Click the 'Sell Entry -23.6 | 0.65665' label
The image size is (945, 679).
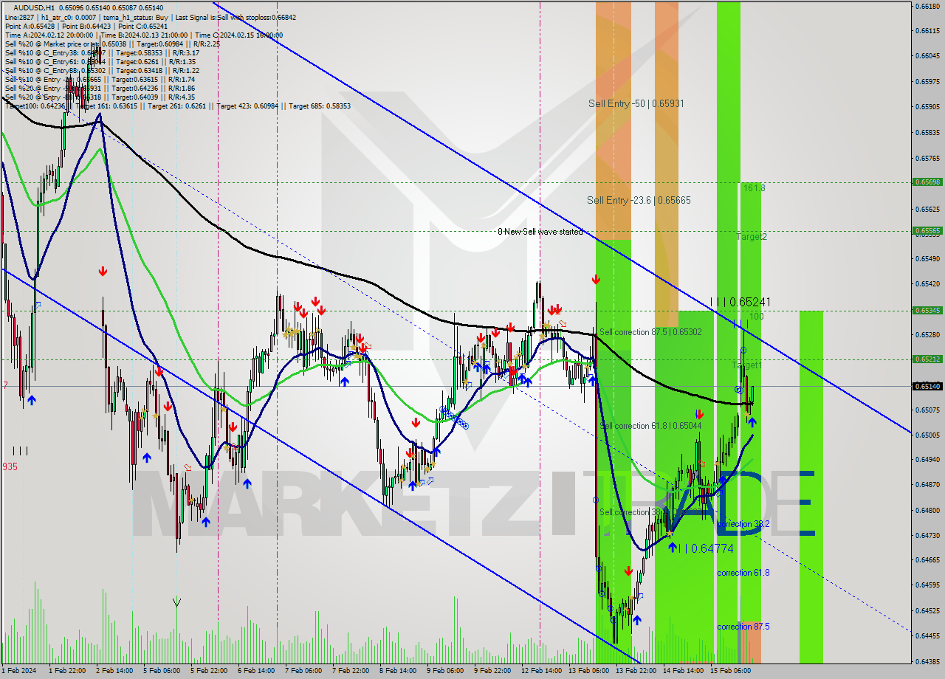tap(639, 200)
